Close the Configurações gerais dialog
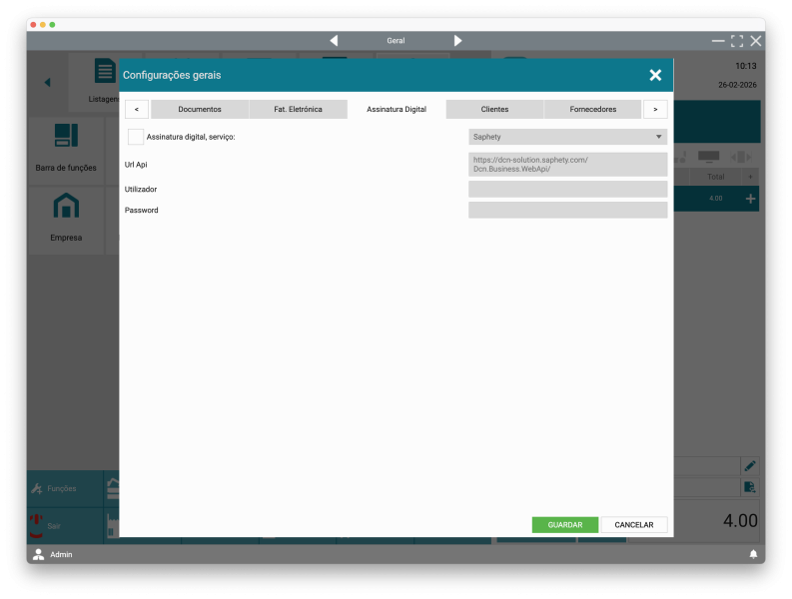This screenshot has width=792, height=599. (655, 75)
